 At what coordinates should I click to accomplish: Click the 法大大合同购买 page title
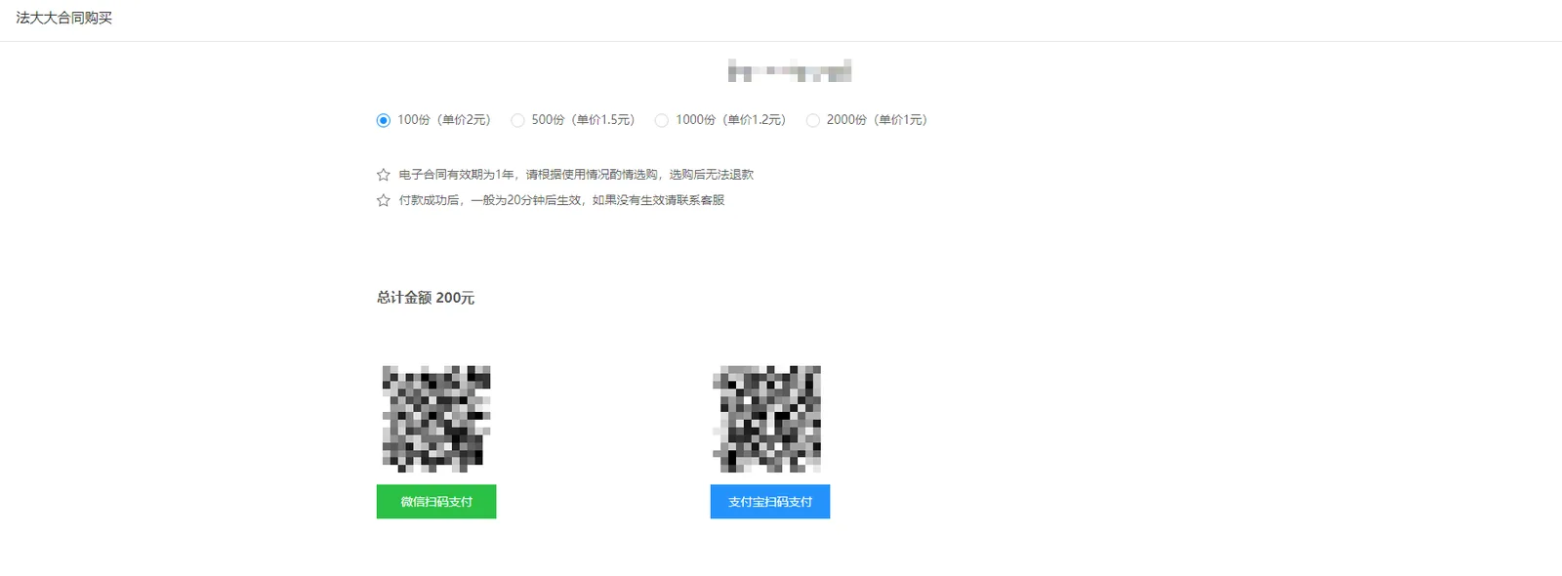64,19
